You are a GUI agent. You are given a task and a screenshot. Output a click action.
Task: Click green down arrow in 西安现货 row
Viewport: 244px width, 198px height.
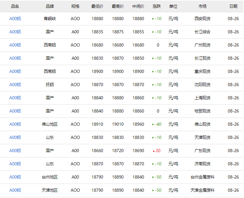tap(153, 19)
